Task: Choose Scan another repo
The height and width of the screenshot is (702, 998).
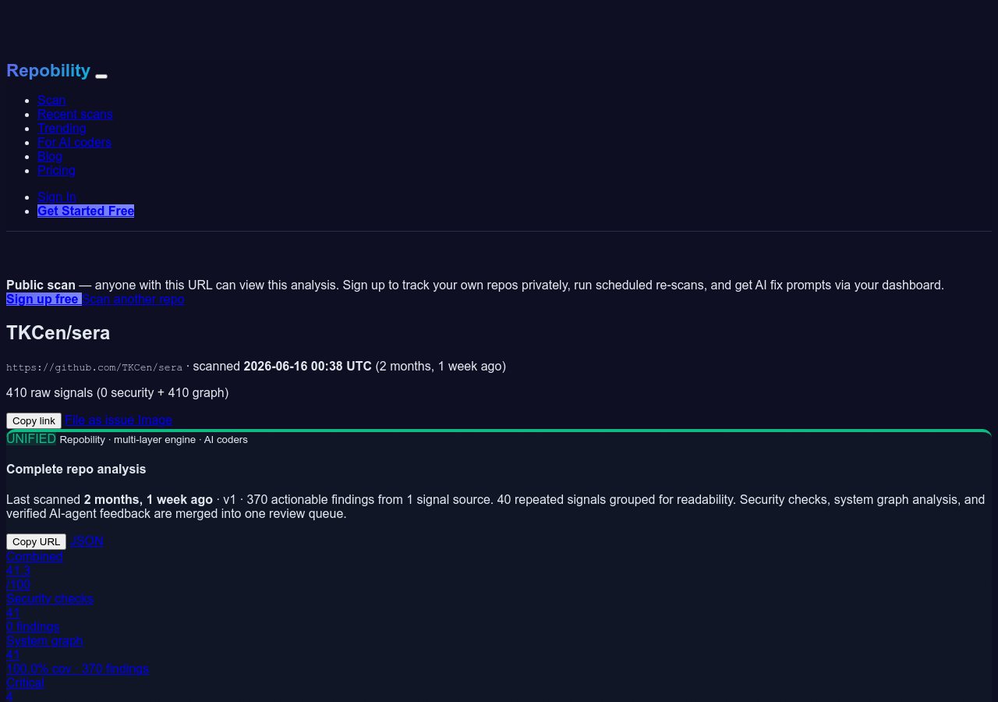Action: click(x=133, y=299)
